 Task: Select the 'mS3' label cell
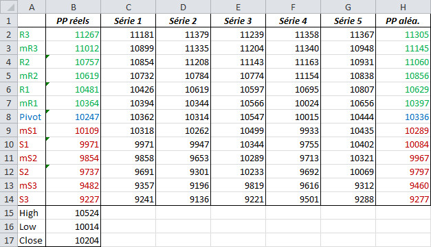coord(32,185)
